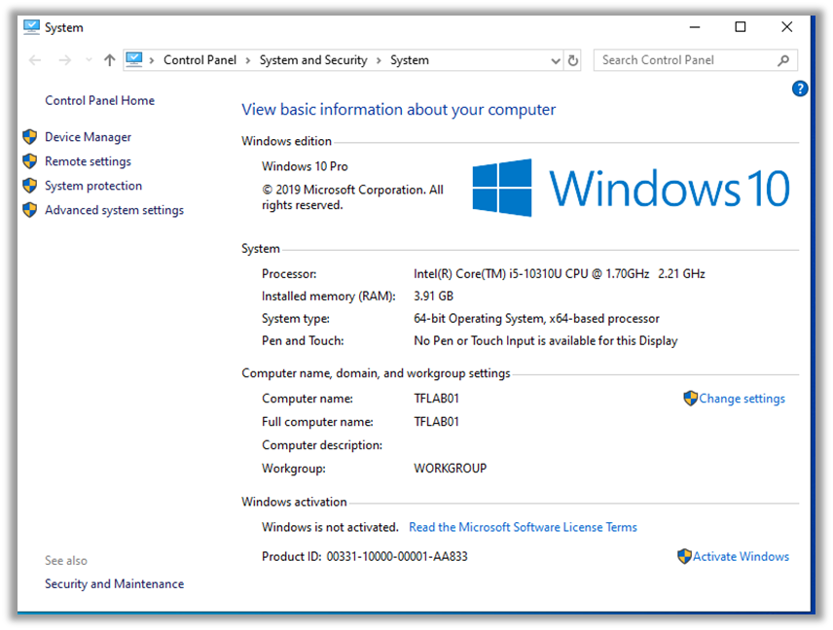Image resolution: width=833 pixels, height=630 pixels.
Task: Click the processor value Intel Core i5-10310U
Action: pos(559,274)
